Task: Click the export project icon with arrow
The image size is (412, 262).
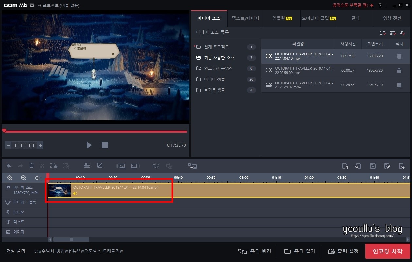Action: (402, 166)
